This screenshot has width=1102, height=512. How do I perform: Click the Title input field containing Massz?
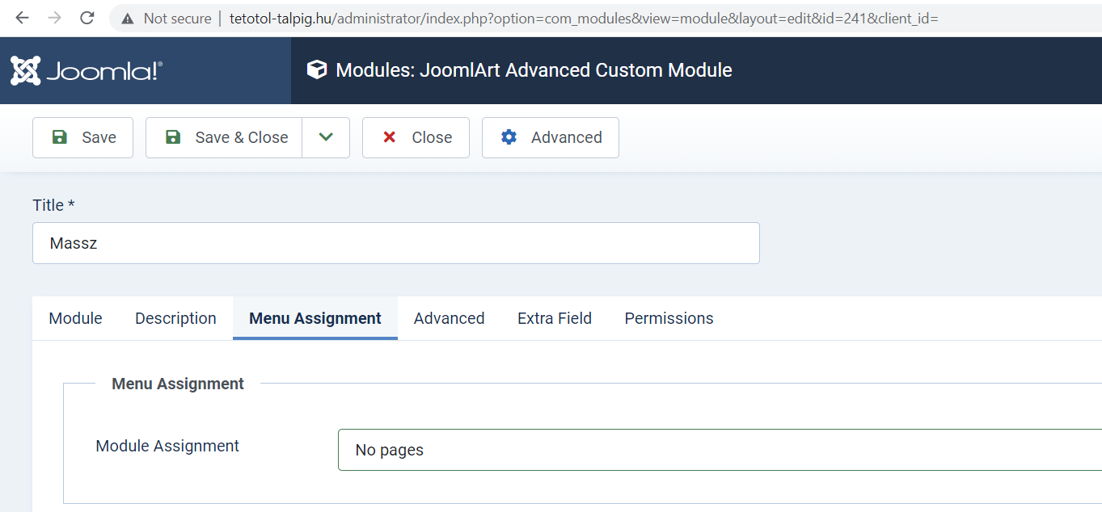(x=396, y=243)
